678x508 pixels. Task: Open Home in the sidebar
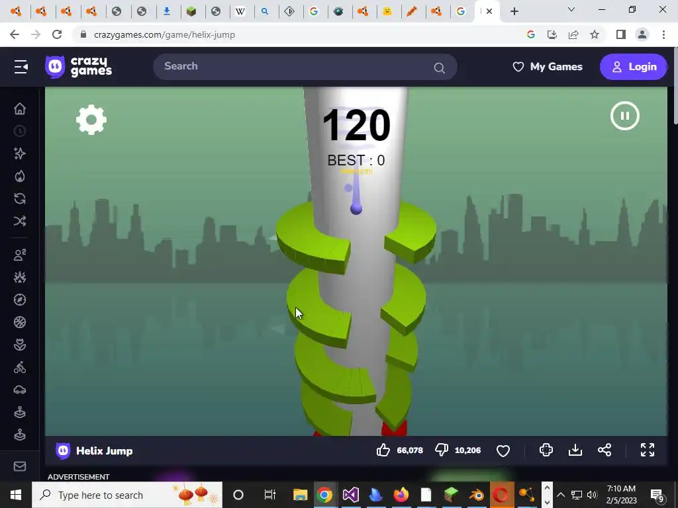20,108
